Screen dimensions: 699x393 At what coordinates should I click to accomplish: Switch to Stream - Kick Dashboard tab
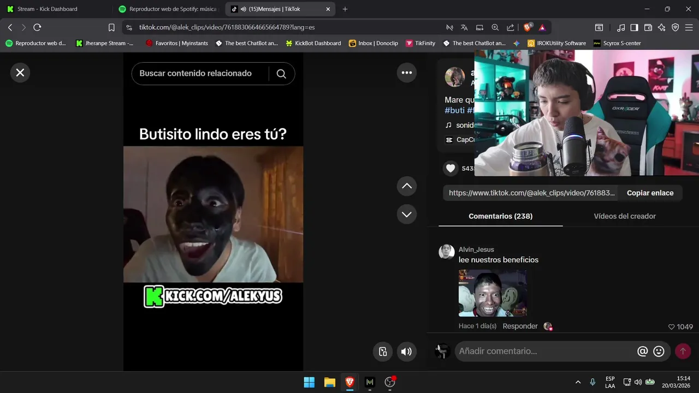(x=56, y=9)
